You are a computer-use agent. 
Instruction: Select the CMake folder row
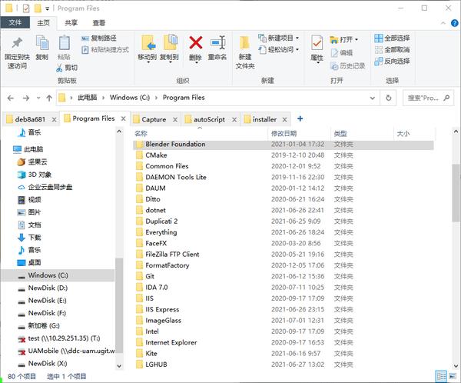click(x=283, y=155)
